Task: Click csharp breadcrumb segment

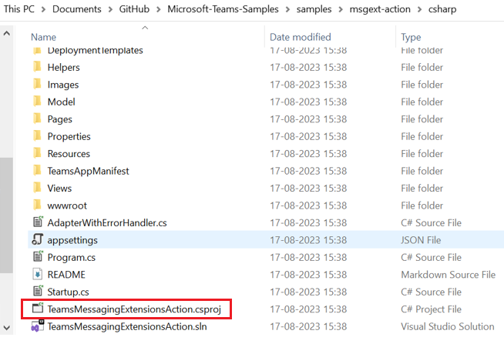Action: pos(442,9)
